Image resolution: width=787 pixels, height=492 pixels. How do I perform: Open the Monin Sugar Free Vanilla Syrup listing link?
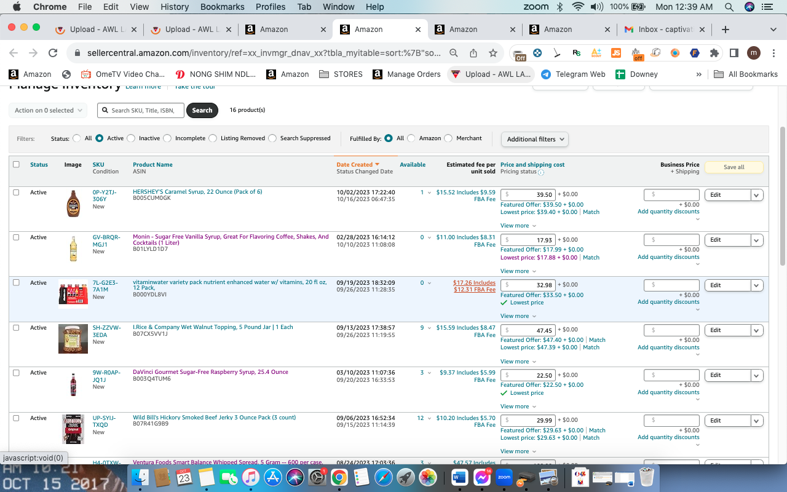[x=231, y=240]
